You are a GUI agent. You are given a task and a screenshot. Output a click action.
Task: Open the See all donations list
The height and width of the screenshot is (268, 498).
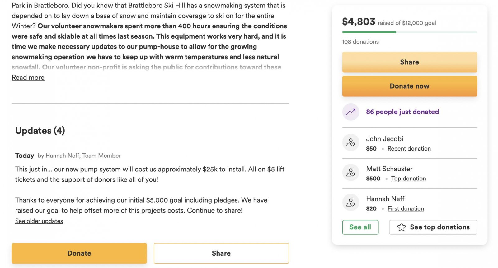coord(360,227)
